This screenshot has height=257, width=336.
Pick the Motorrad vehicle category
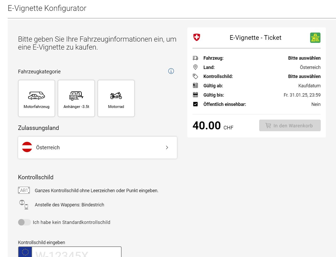(x=116, y=98)
